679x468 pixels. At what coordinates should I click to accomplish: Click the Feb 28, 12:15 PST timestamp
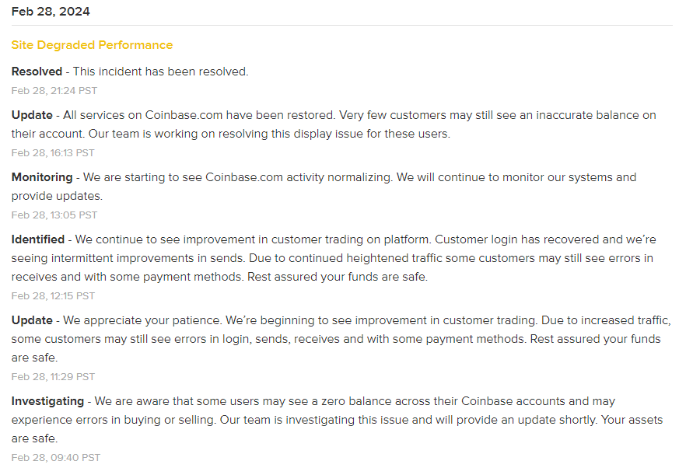click(53, 295)
